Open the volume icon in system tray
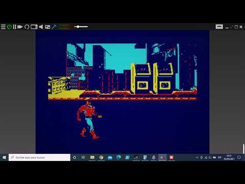 click(202, 157)
